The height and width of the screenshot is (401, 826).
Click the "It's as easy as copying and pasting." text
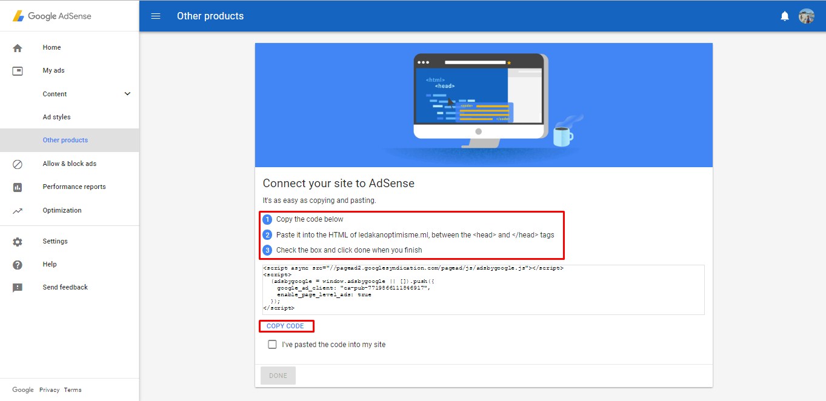click(319, 200)
